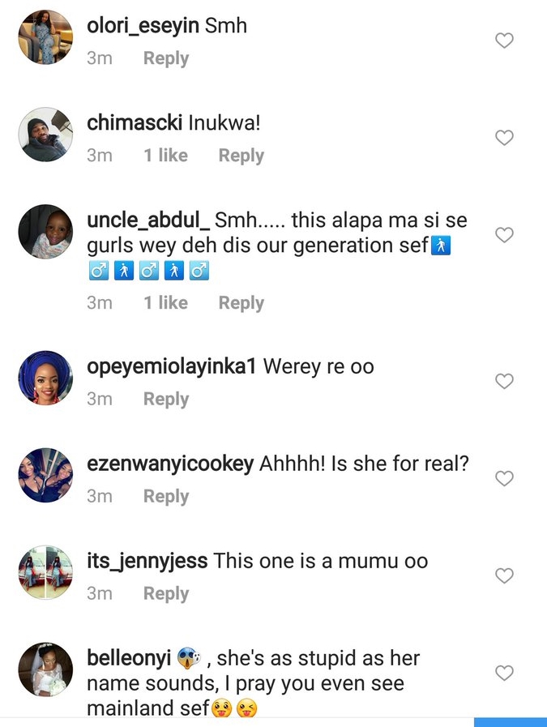
Task: Tap heart on uncle_abdul_ comment
Action: (504, 235)
